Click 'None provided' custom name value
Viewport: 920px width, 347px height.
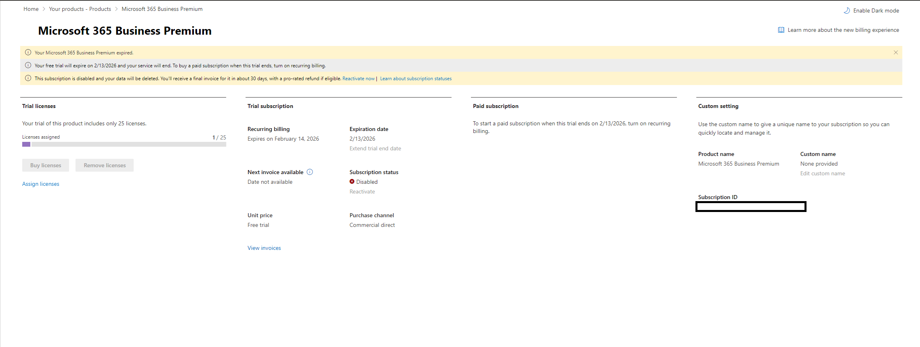click(x=819, y=164)
